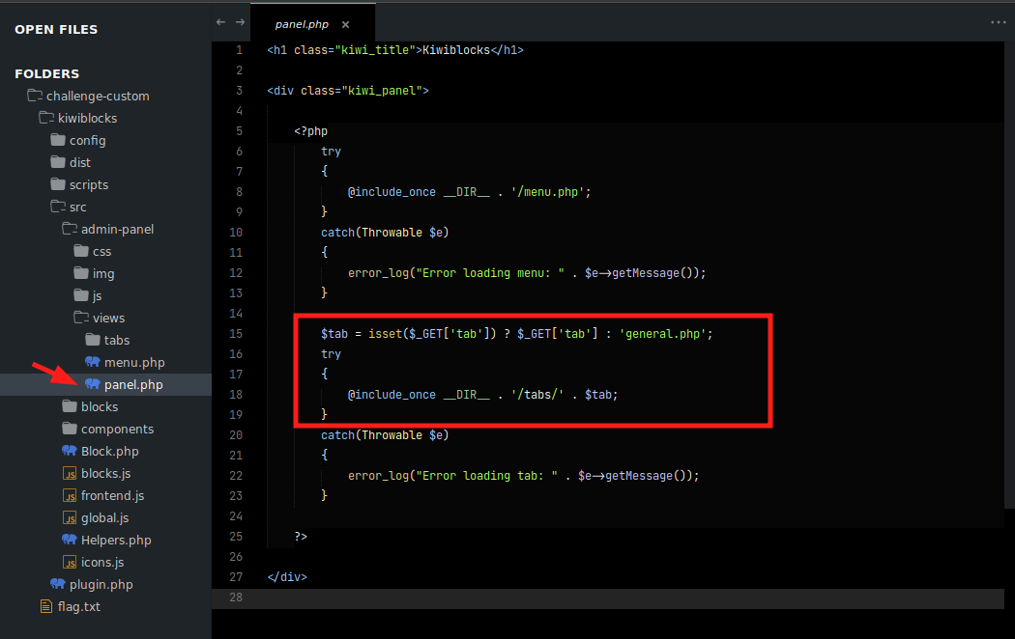Collapse the views folder

click(99, 318)
